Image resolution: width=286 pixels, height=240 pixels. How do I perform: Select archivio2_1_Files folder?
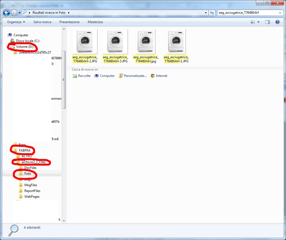(x=33, y=162)
